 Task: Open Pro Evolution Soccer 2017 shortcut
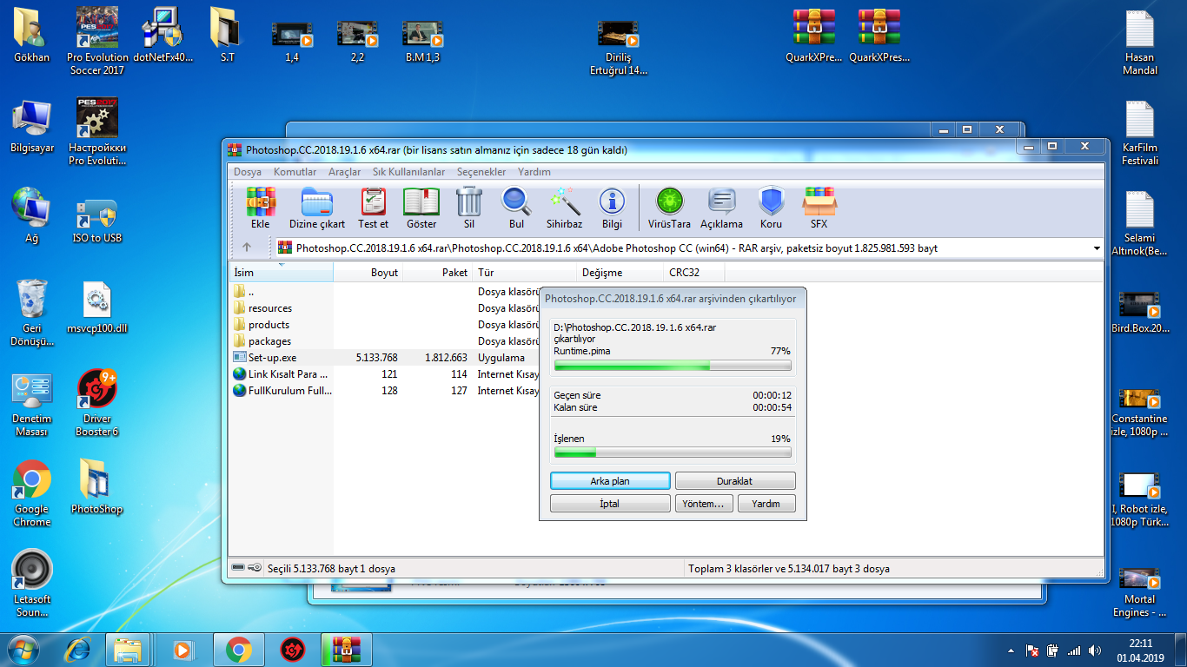tap(96, 41)
